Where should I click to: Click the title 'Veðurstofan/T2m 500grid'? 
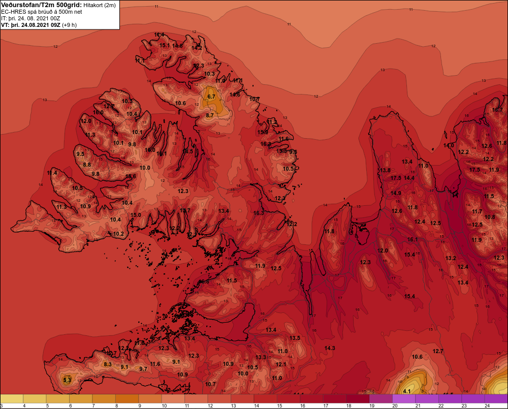coord(41,5)
